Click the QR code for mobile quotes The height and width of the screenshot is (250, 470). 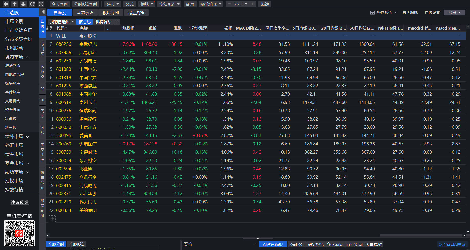point(19,233)
